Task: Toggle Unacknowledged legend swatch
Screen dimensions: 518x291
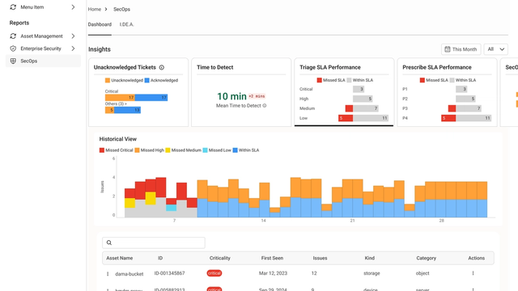Action: point(108,80)
